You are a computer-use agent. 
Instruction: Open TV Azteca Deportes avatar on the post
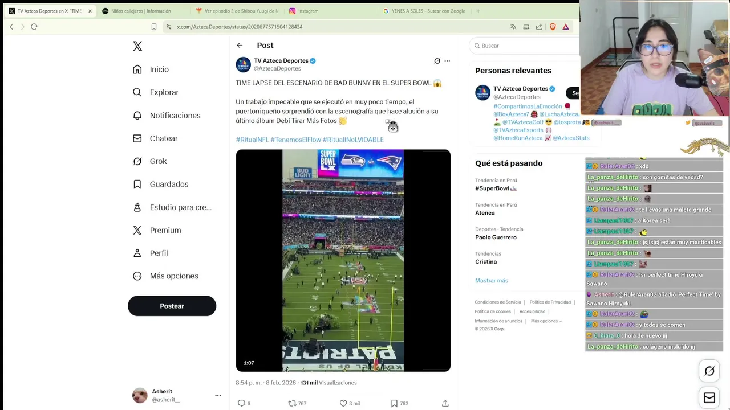pyautogui.click(x=244, y=64)
